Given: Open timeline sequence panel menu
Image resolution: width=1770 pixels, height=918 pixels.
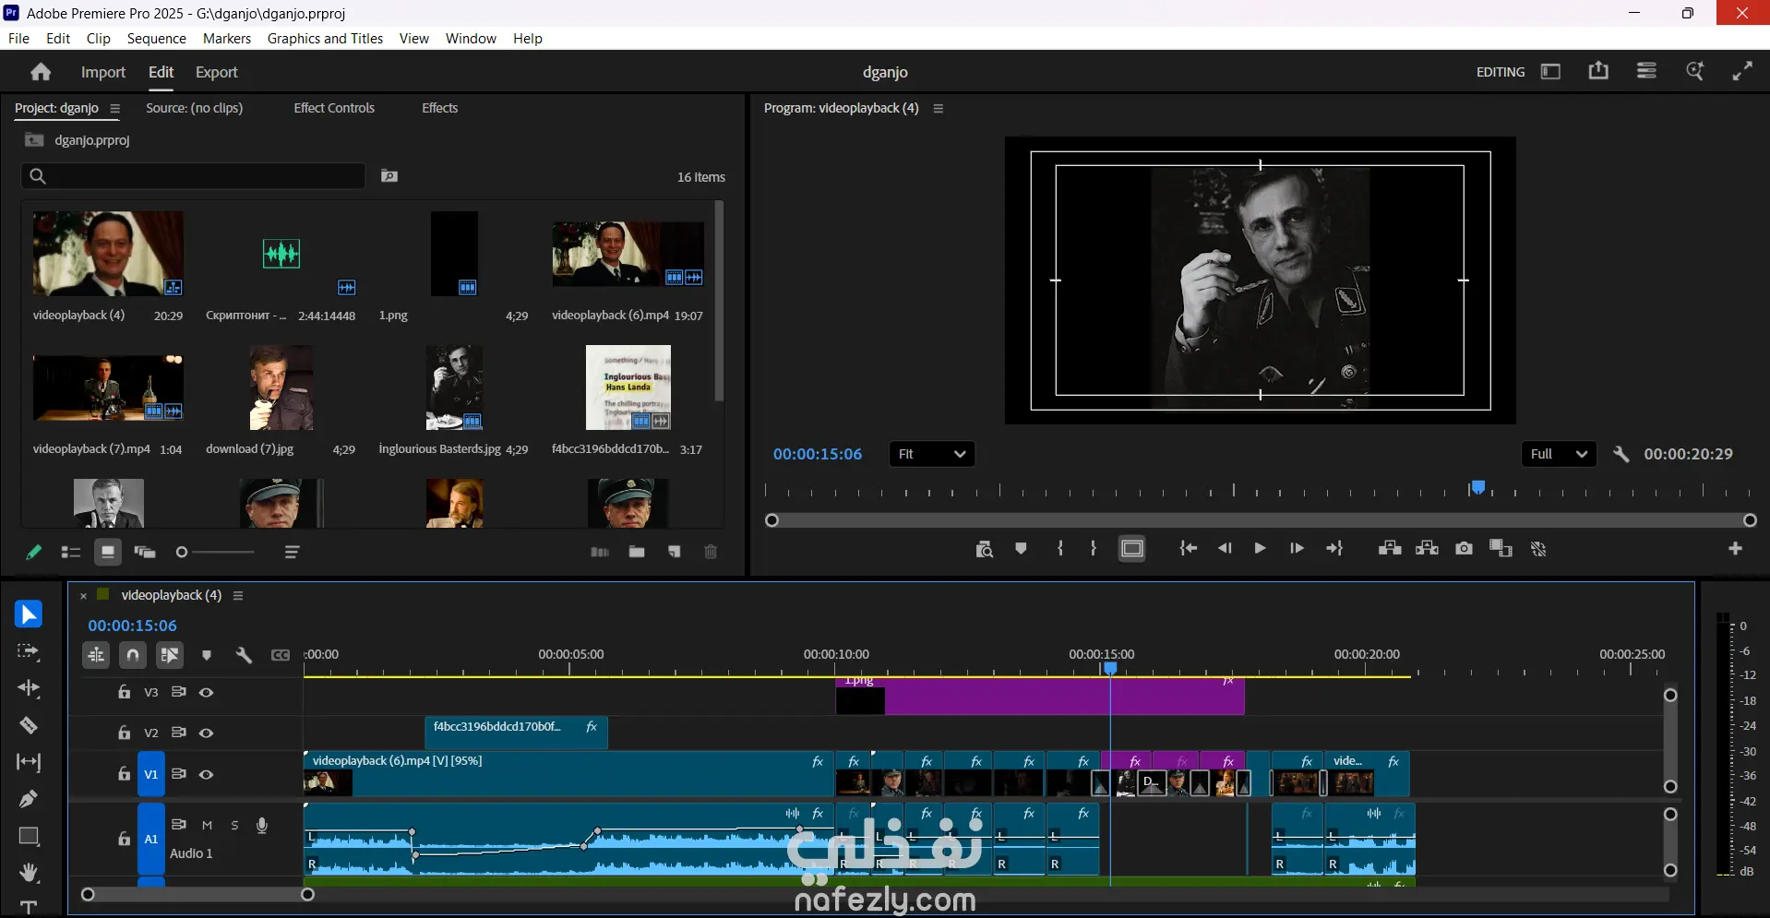Looking at the screenshot, I should (x=238, y=595).
